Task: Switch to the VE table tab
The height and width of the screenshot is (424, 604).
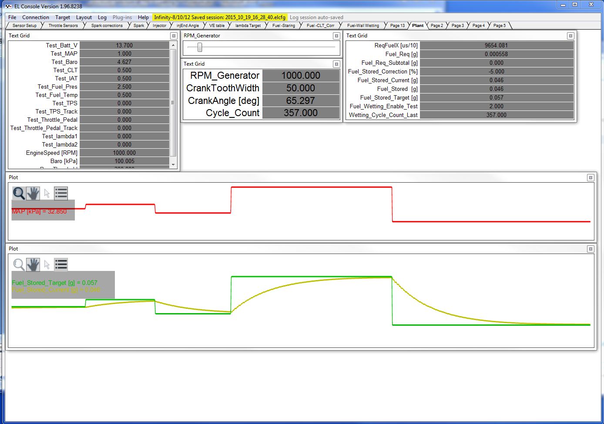Action: click(x=217, y=26)
